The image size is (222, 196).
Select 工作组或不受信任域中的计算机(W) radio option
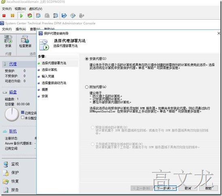(93, 144)
